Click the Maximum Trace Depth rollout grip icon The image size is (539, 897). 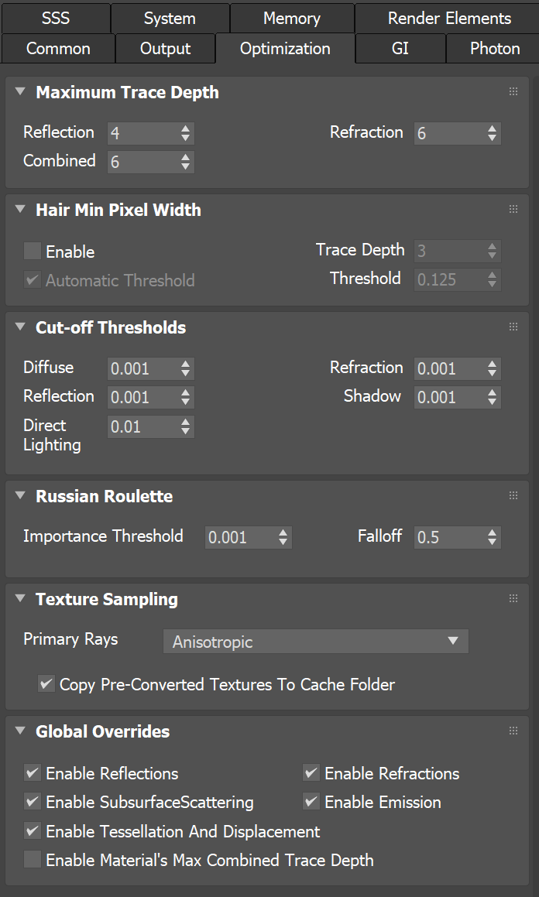513,91
